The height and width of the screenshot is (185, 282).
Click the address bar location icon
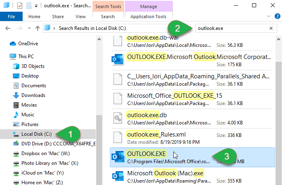[x=47, y=28]
